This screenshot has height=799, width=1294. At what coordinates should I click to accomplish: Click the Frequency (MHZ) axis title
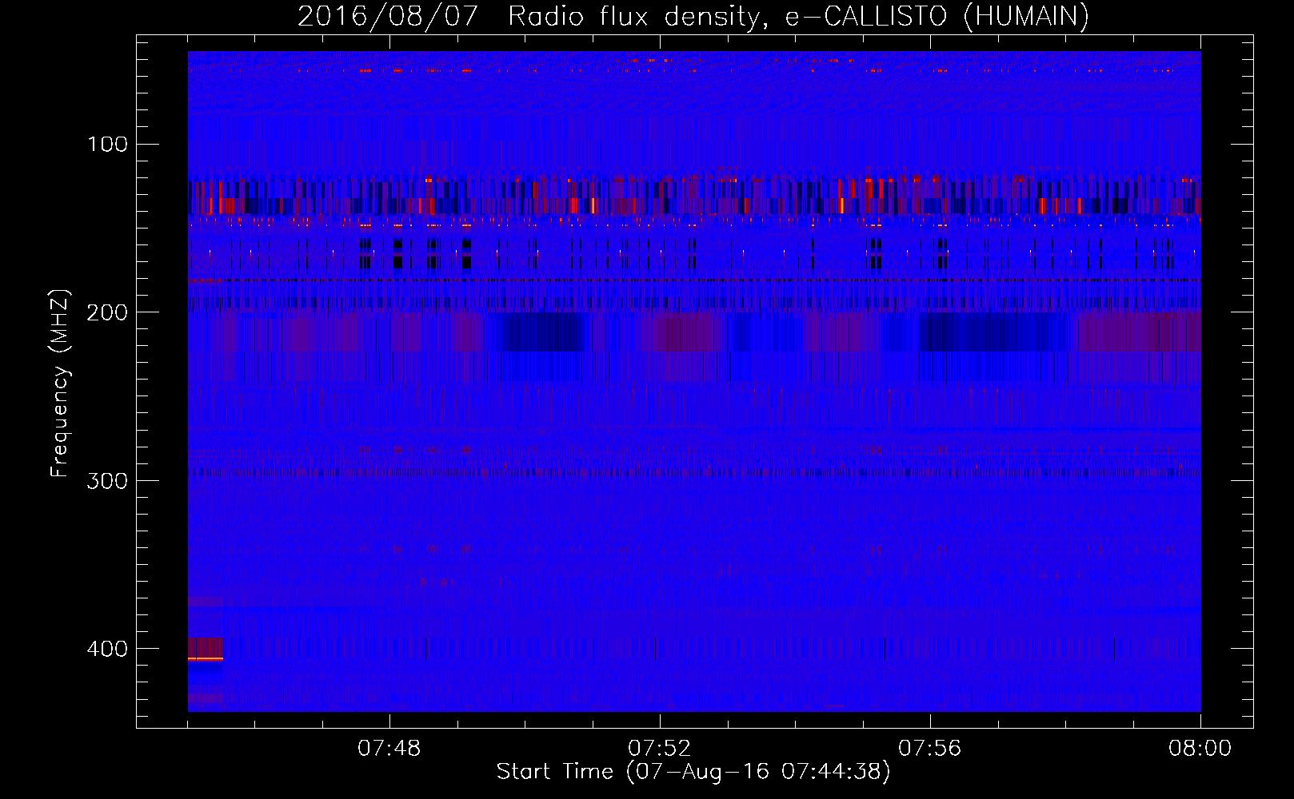pos(60,384)
